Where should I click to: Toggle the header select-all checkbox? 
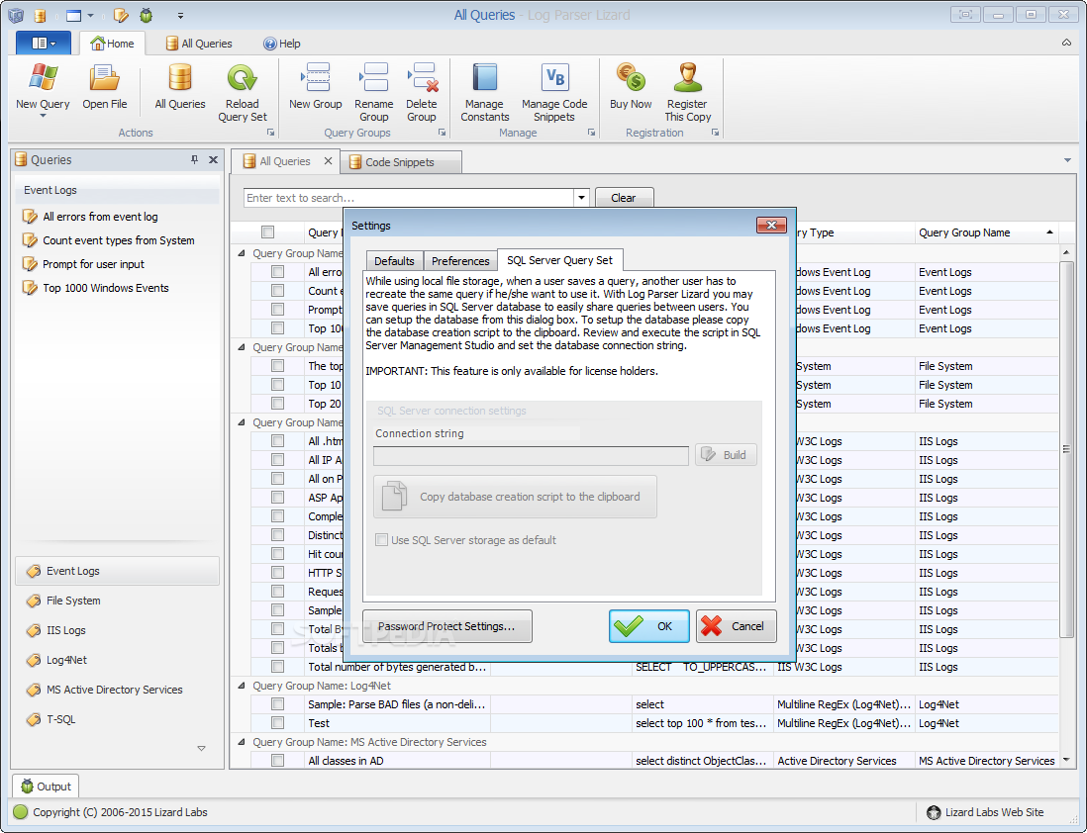tap(267, 232)
